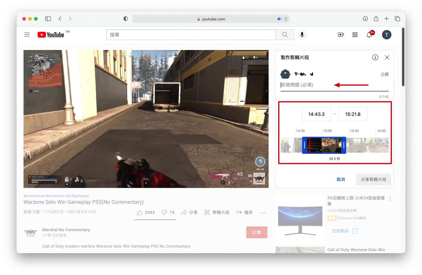Image resolution: width=422 pixels, height=275 pixels.
Task: Subscribe with the 訂閱 button
Action: point(257,232)
